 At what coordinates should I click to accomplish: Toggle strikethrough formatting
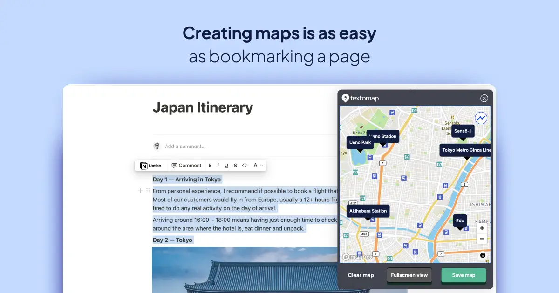tap(235, 166)
